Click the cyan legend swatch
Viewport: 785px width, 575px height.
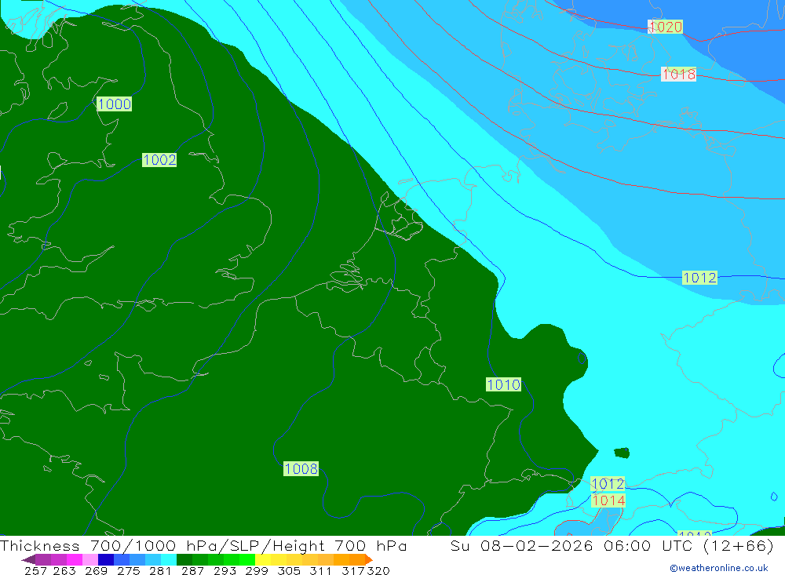click(169, 559)
